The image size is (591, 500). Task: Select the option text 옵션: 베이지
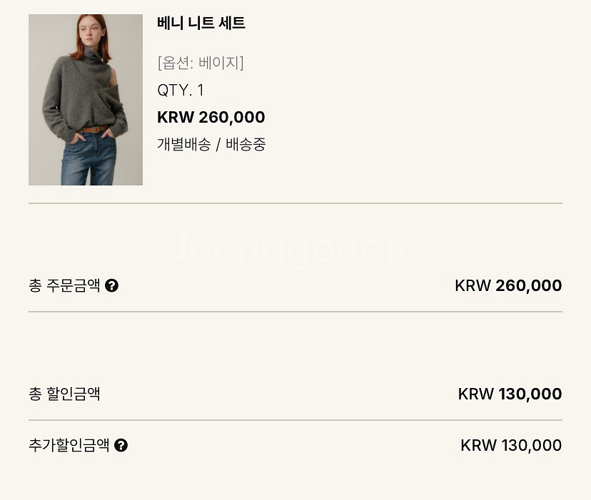tap(201, 63)
